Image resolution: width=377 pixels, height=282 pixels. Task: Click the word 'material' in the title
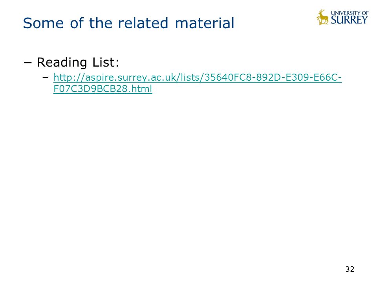[205, 23]
